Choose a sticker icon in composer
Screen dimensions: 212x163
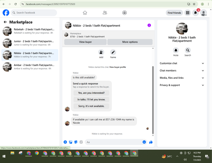click(76, 142)
